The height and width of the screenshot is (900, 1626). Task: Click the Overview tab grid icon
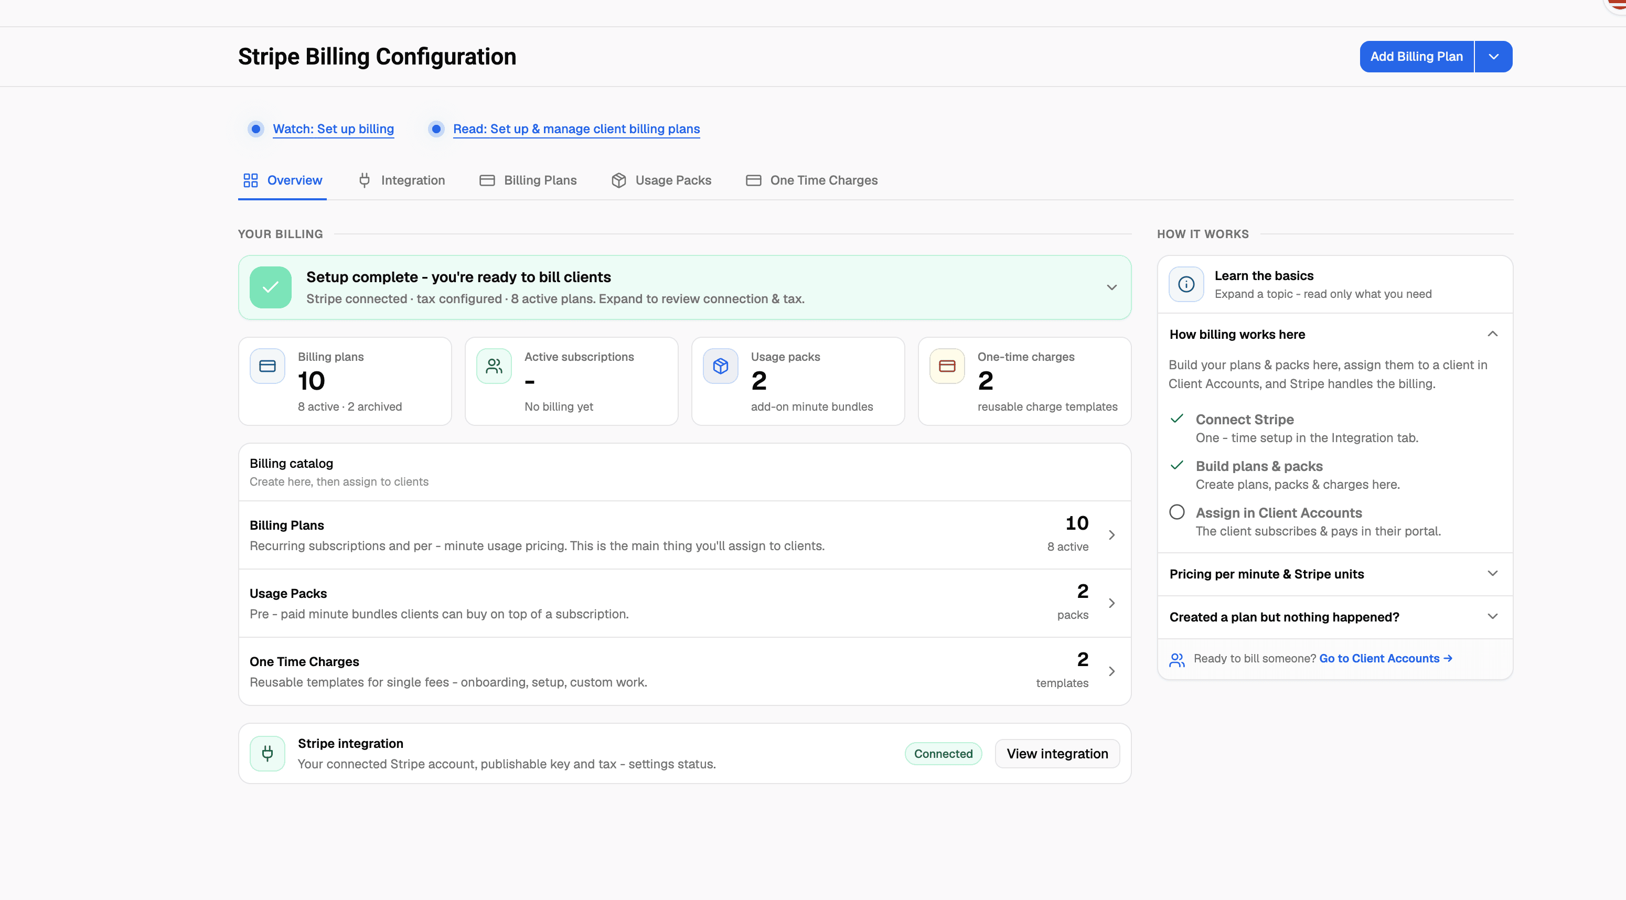point(251,180)
